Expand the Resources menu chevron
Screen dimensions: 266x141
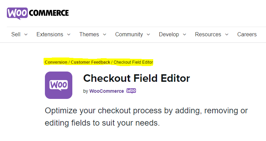pyautogui.click(x=227, y=35)
